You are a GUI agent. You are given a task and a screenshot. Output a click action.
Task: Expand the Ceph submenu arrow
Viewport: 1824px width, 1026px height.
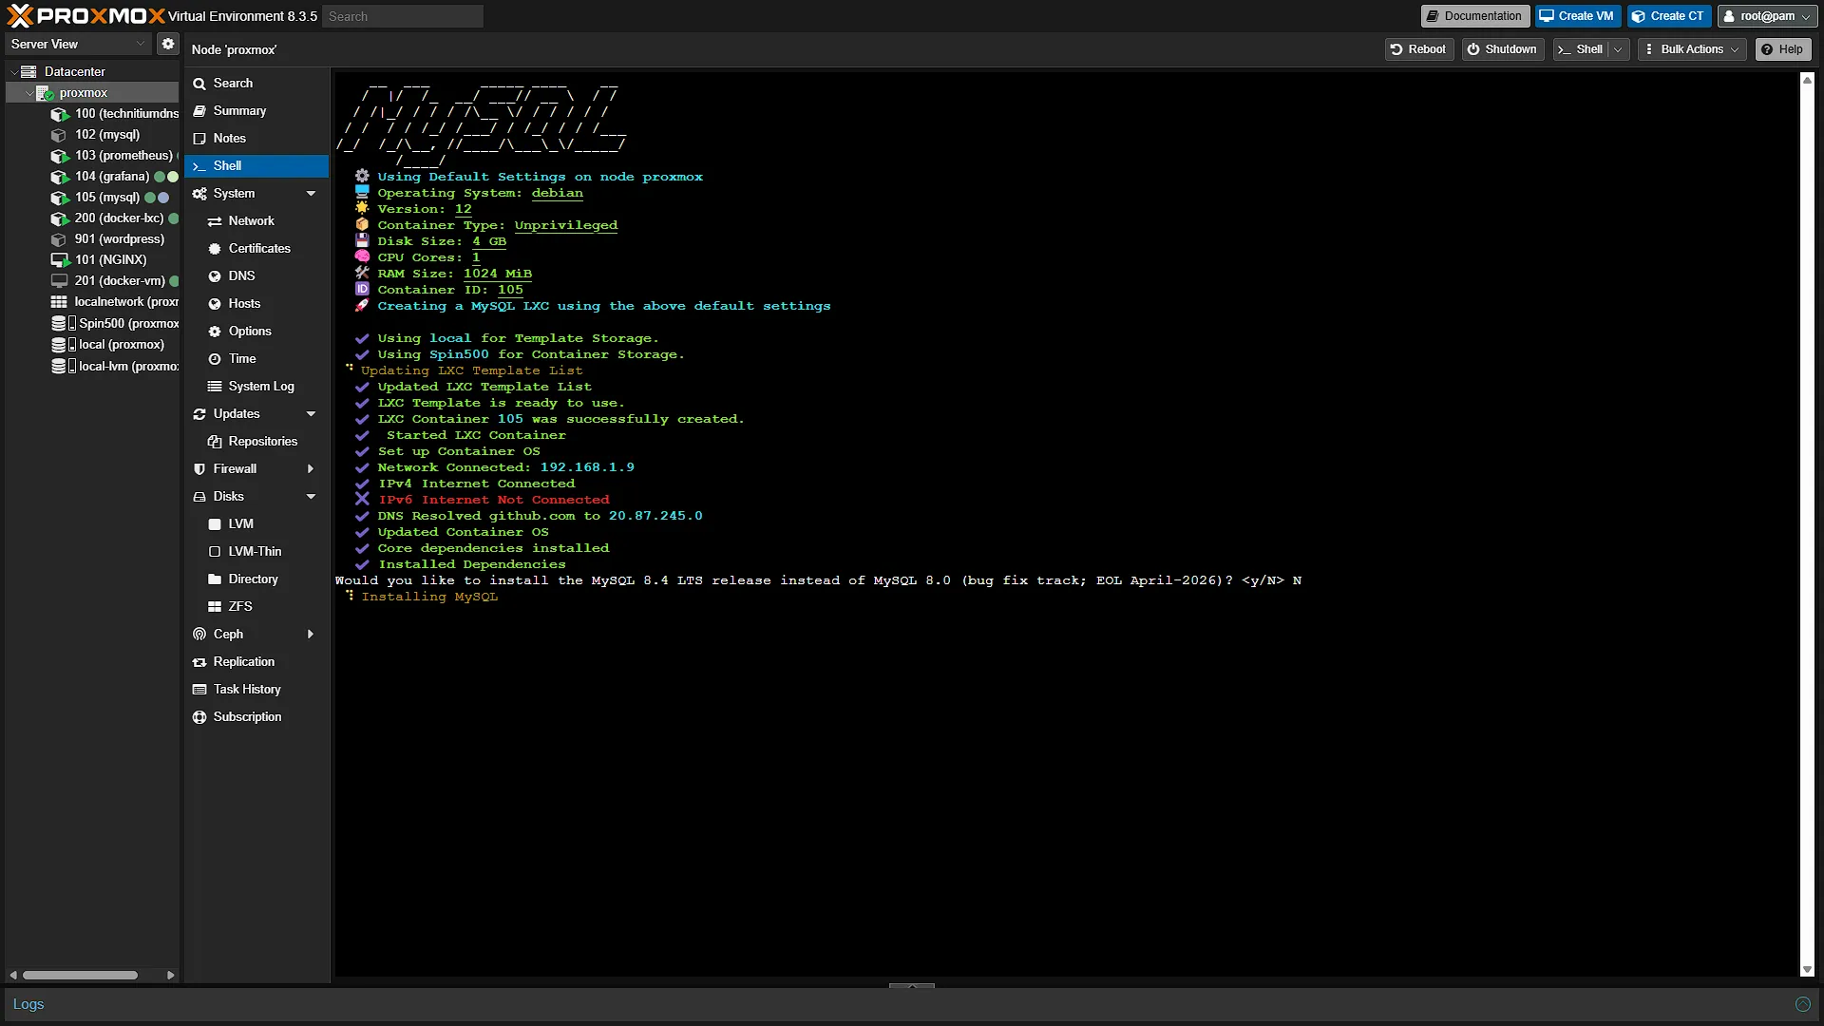[311, 635]
